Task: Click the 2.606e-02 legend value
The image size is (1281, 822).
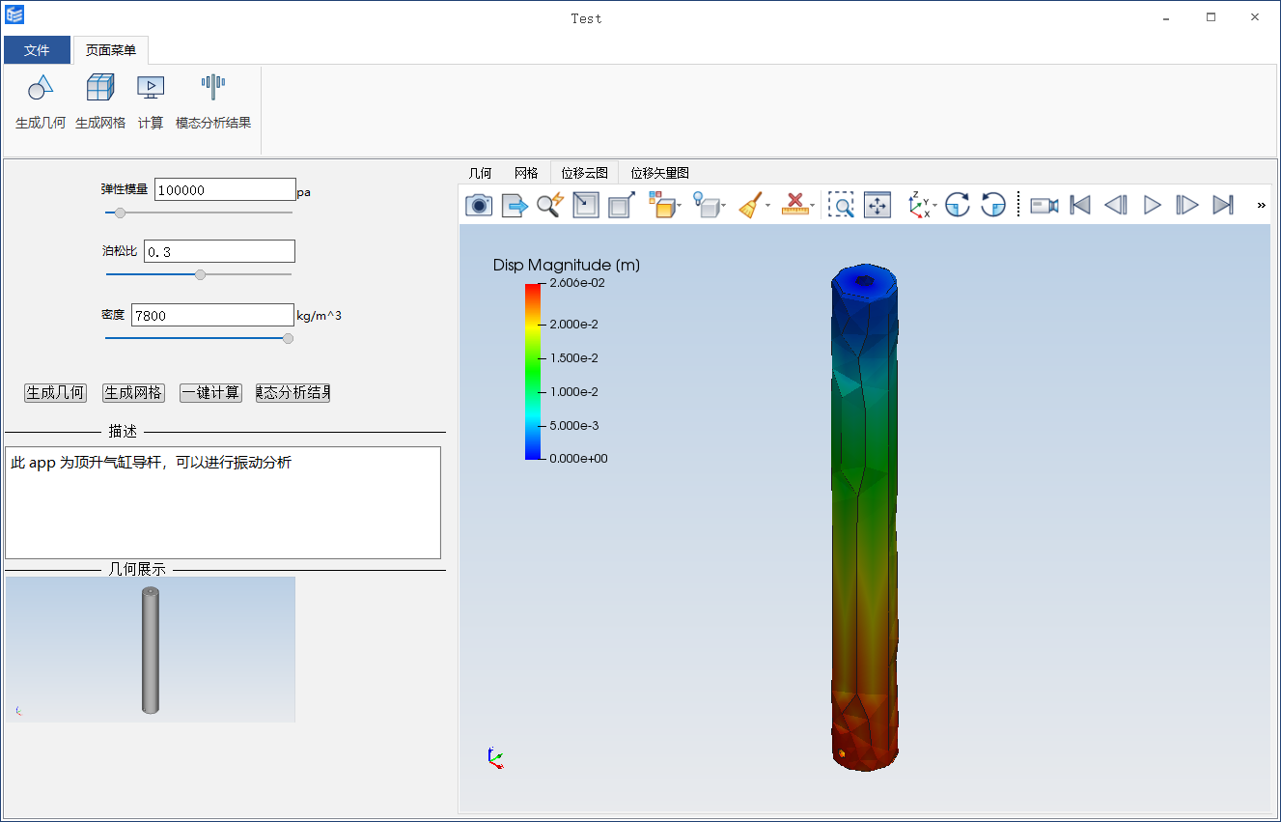Action: pyautogui.click(x=577, y=283)
